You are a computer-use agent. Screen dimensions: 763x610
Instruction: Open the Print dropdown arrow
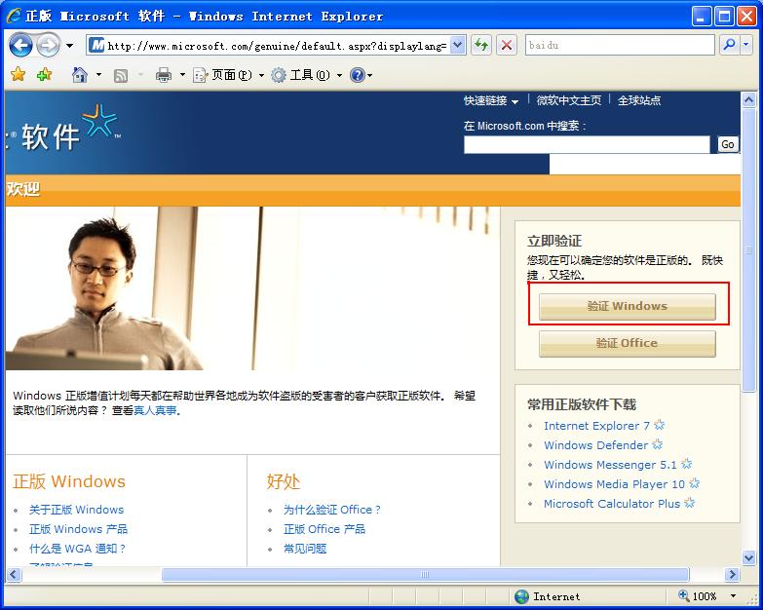[x=182, y=75]
